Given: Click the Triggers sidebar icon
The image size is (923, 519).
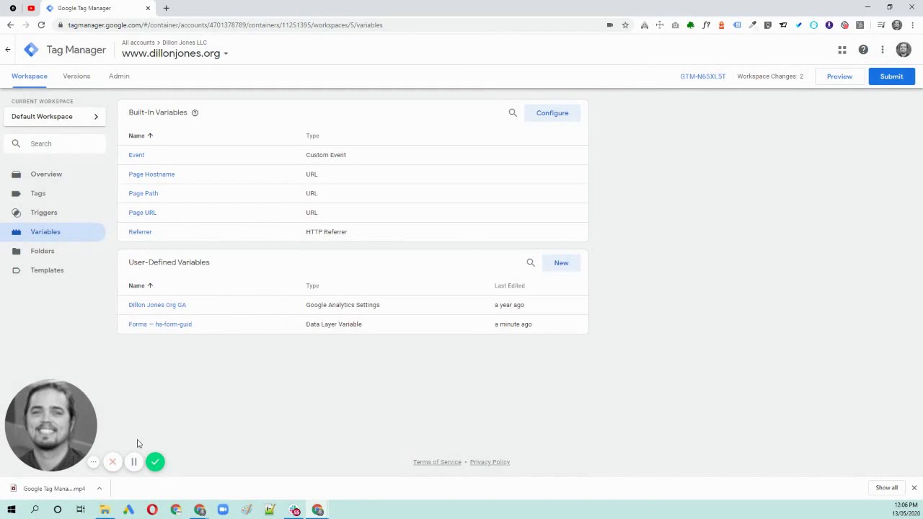Looking at the screenshot, I should (x=16, y=213).
